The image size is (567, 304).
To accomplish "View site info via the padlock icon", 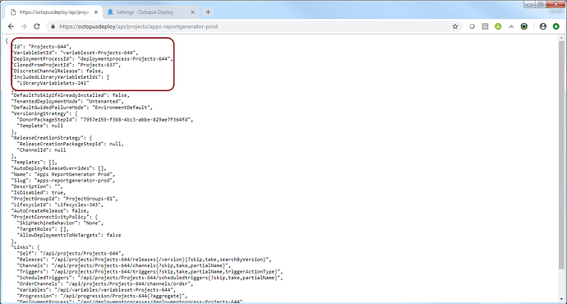I will click(53, 26).
